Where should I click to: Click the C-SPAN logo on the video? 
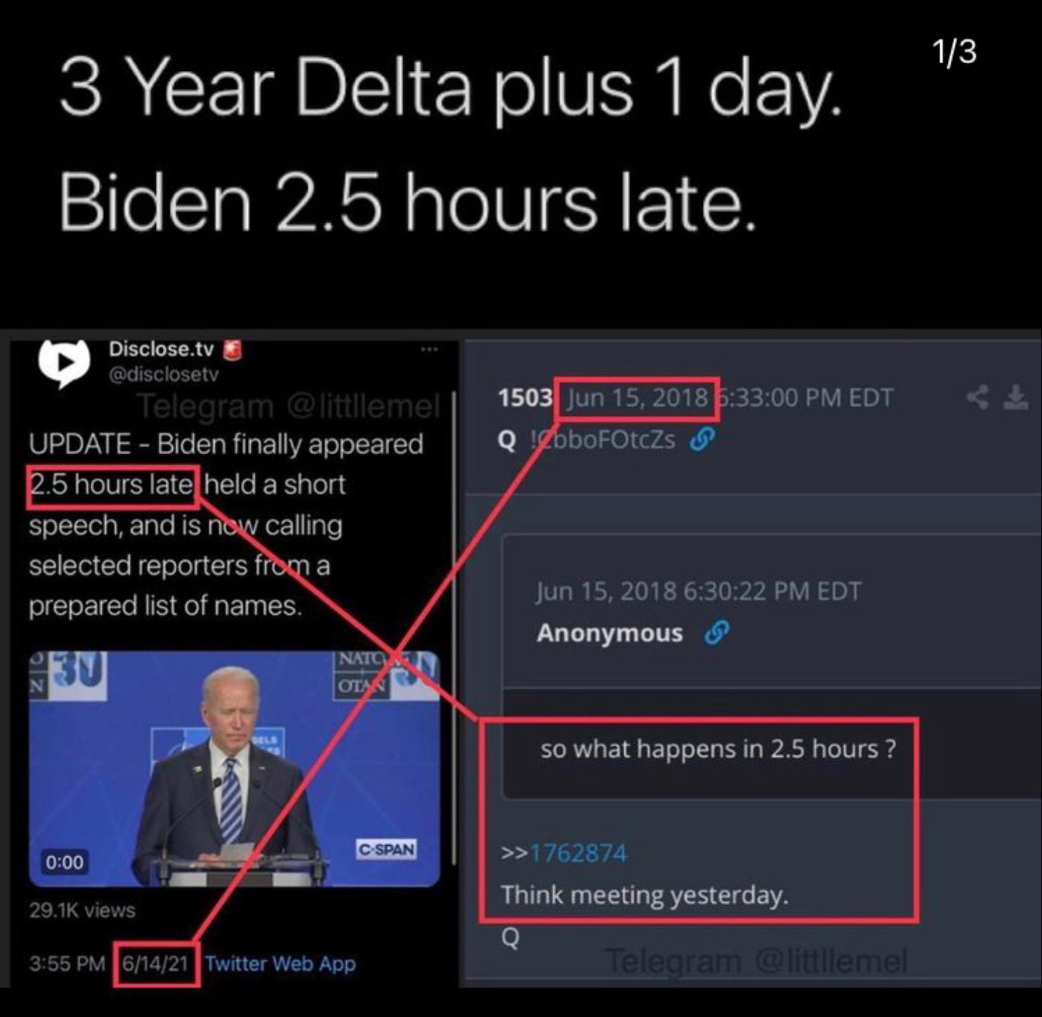(x=386, y=849)
